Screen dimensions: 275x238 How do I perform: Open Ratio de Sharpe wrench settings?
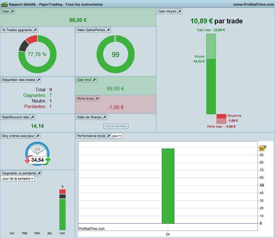[105, 117]
